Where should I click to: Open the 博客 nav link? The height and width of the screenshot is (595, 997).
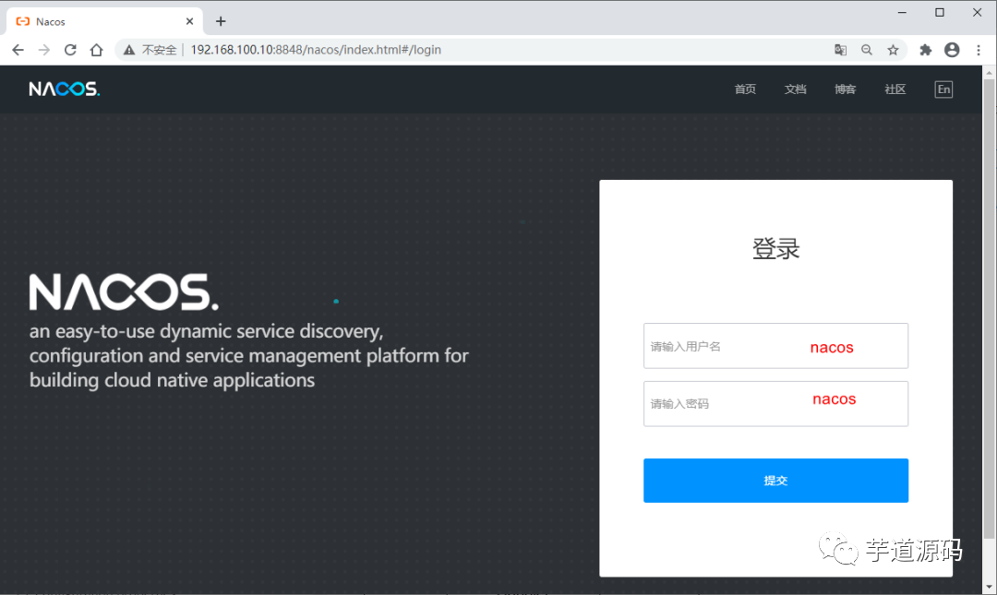pyautogui.click(x=845, y=89)
